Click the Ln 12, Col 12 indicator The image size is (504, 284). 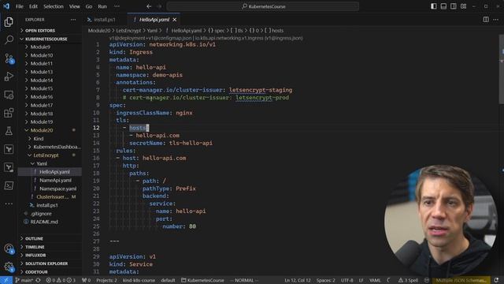click(x=298, y=280)
